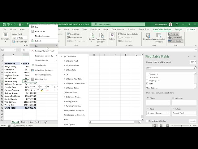The image size is (198, 149).
Task: Check the Discount $ field
Action: 147,74
